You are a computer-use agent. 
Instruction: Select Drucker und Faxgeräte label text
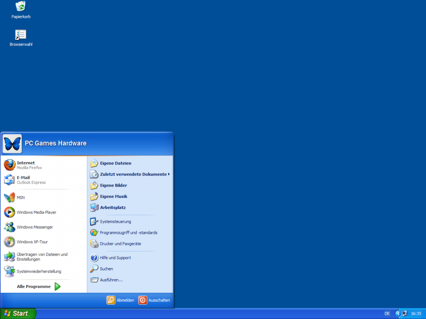pos(120,244)
